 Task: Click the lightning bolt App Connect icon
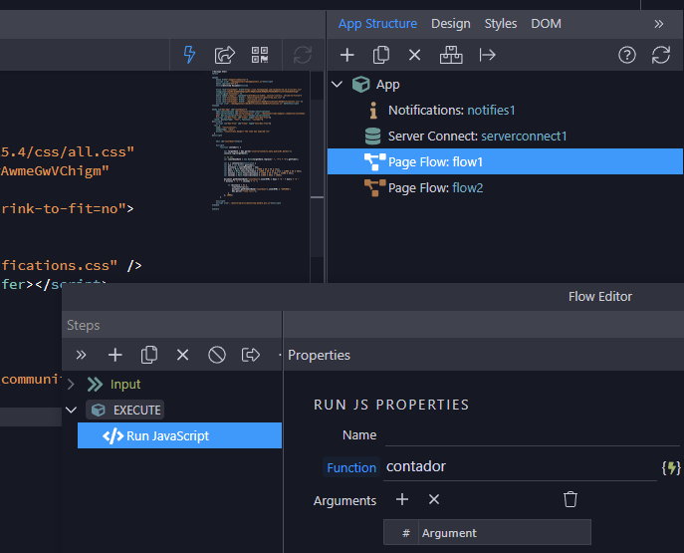189,55
